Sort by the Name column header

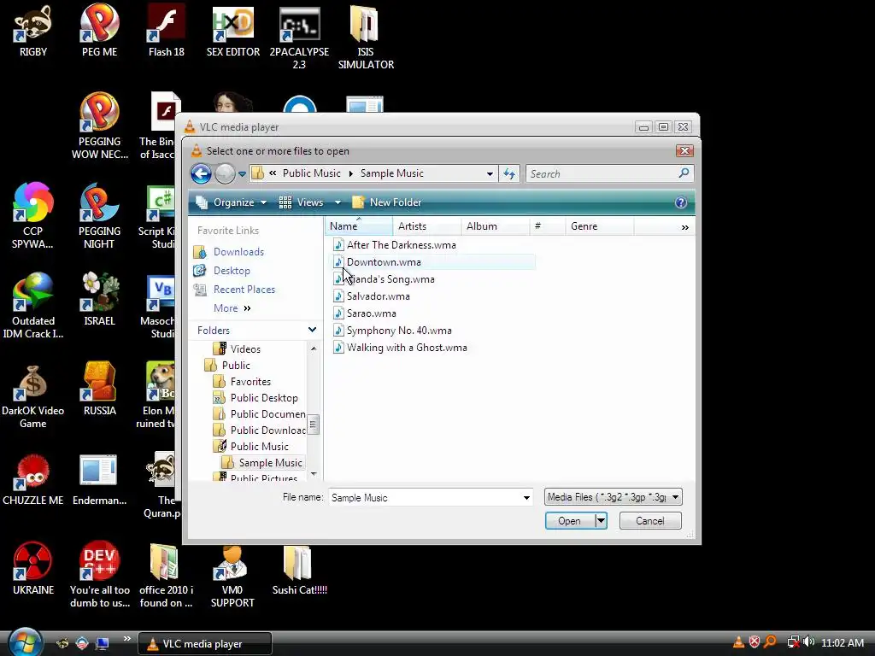pos(359,226)
